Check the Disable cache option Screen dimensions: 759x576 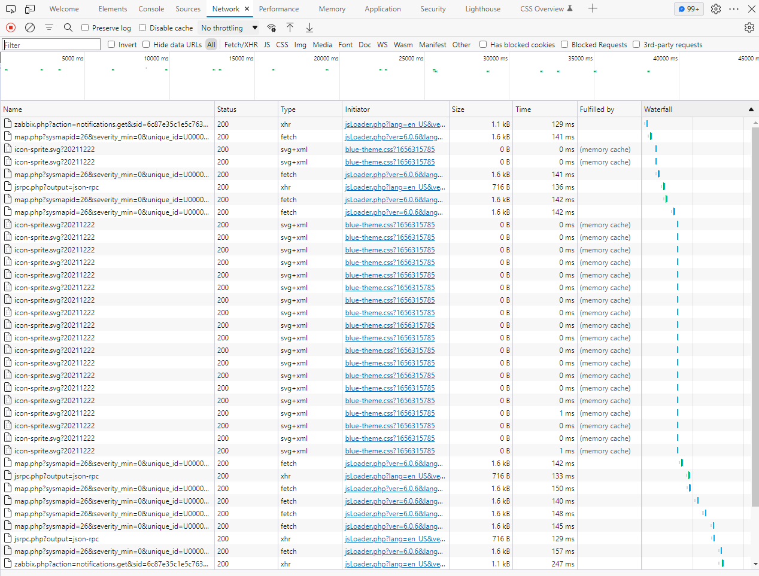142,28
